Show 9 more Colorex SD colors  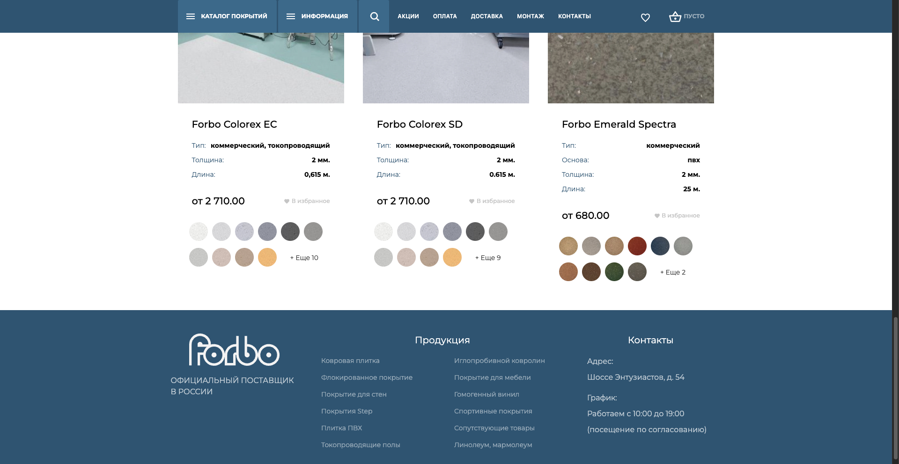(488, 258)
